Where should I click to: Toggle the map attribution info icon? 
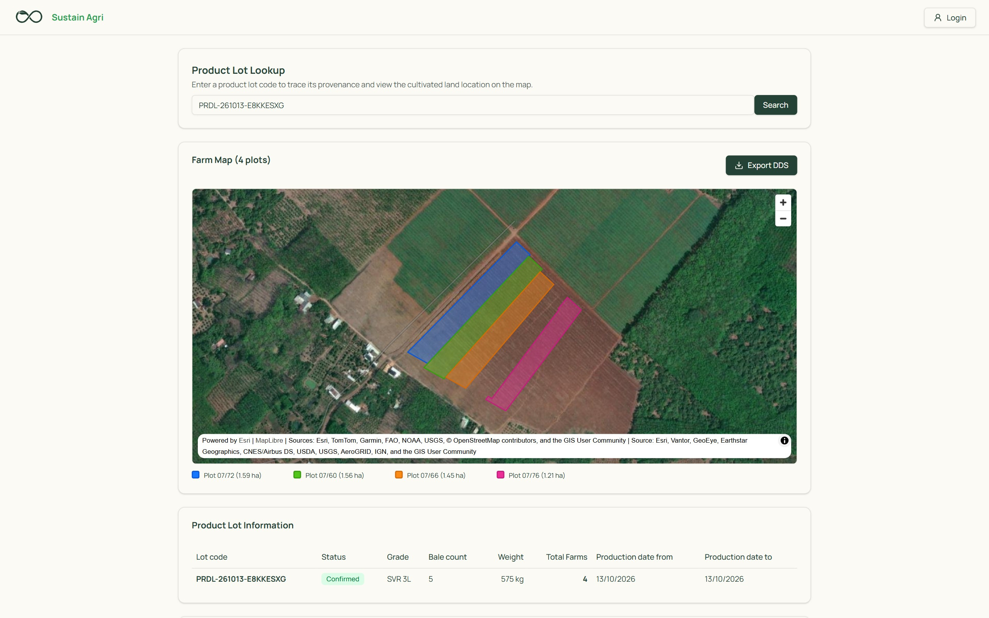784,441
